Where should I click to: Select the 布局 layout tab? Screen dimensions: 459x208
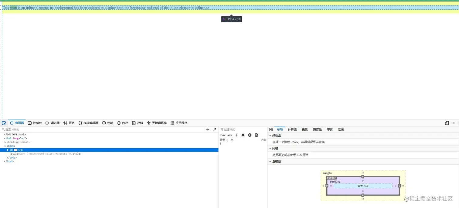tap(280, 129)
